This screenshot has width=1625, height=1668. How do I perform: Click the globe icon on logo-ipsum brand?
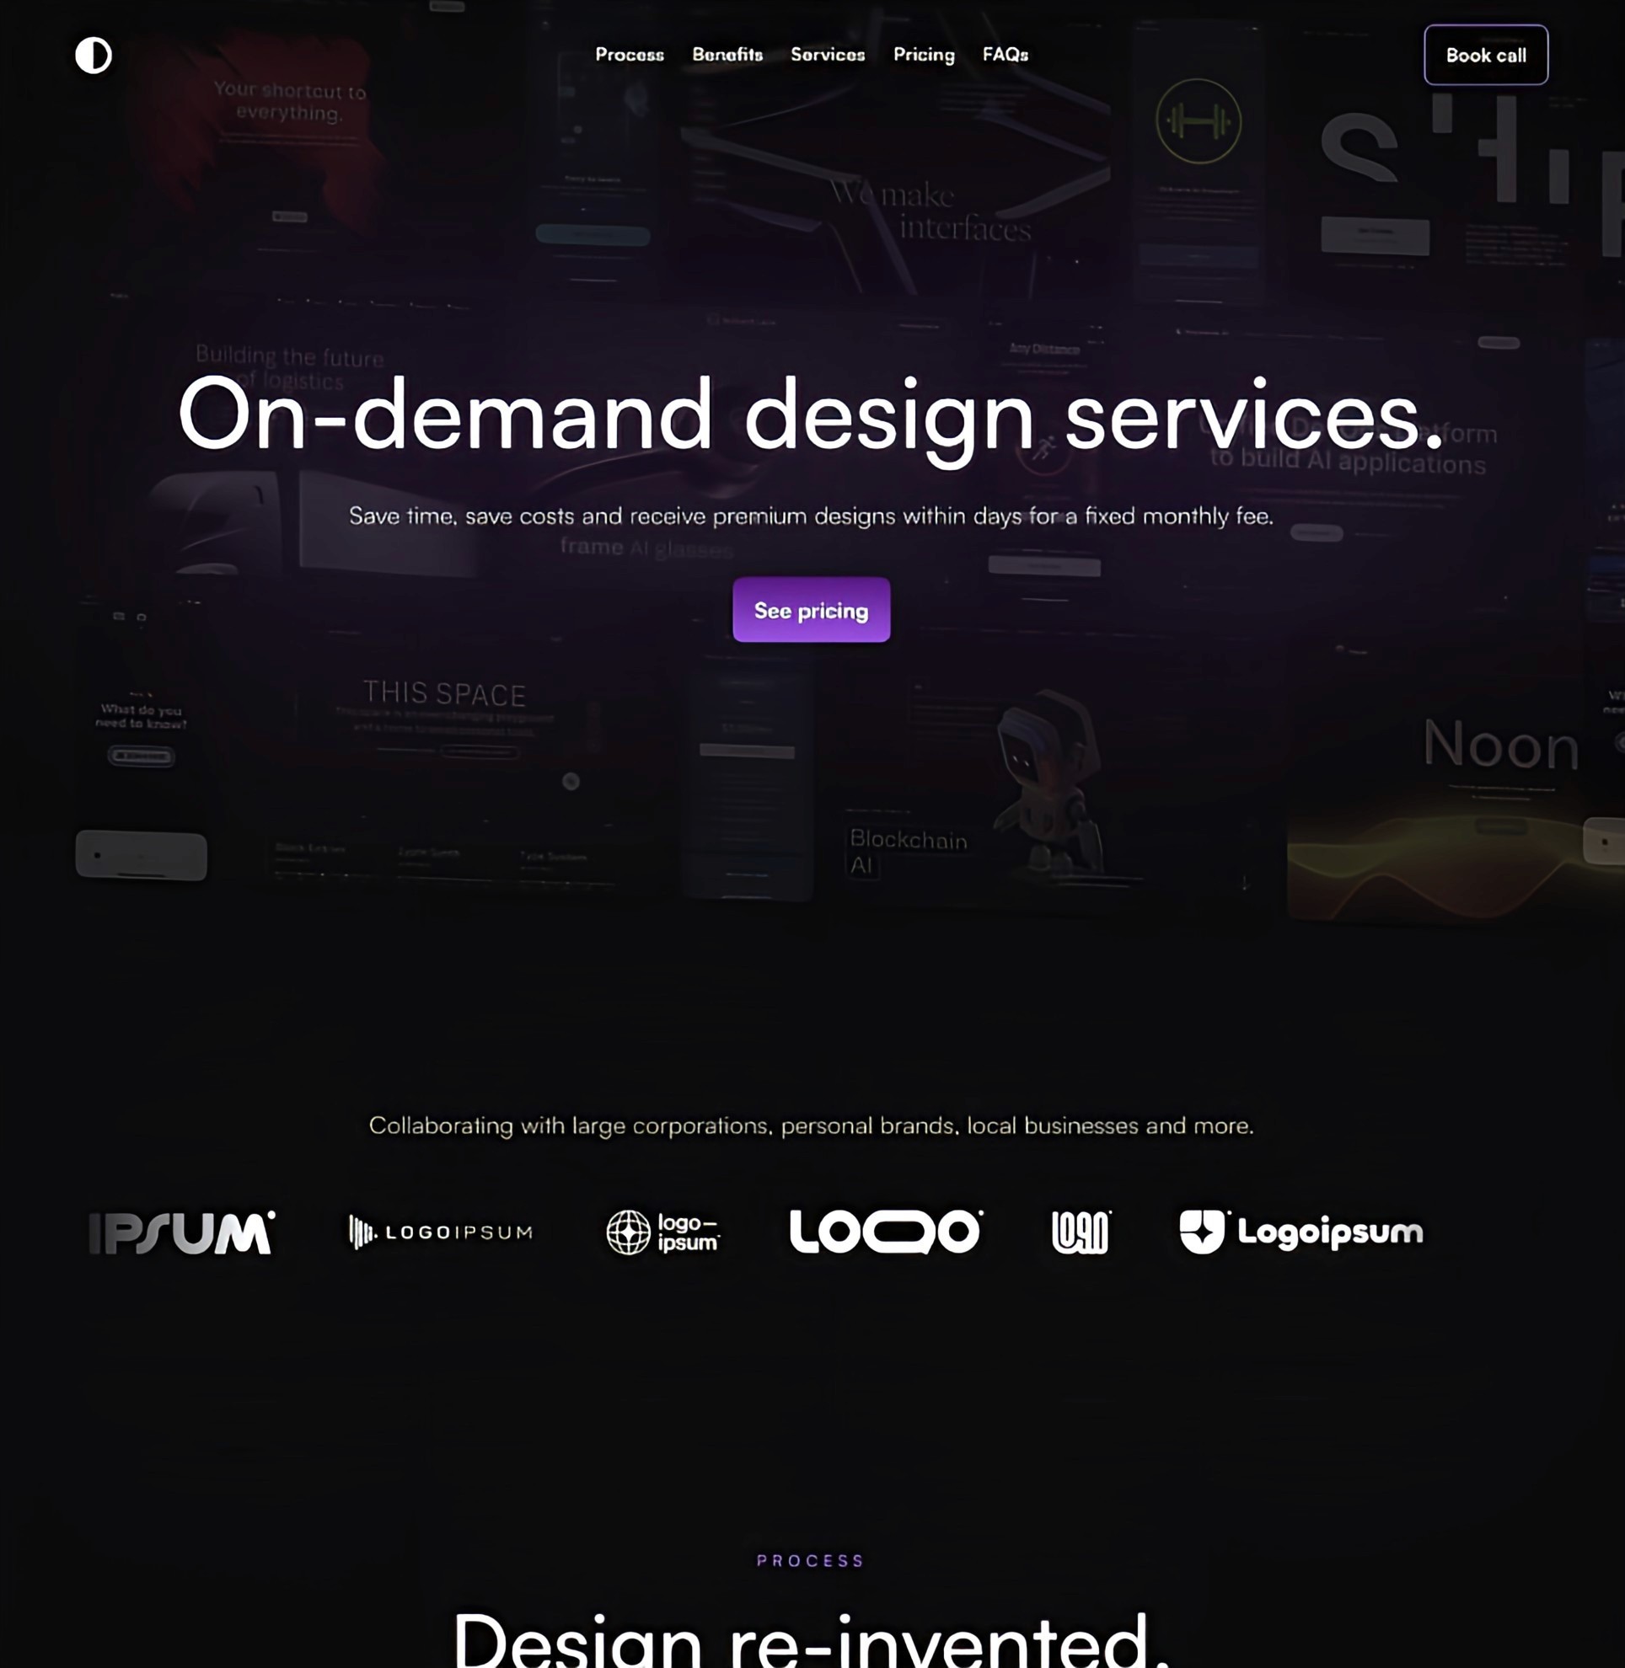coord(625,1230)
